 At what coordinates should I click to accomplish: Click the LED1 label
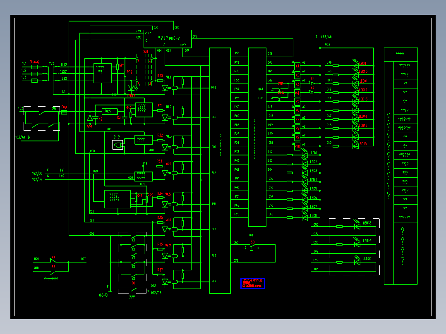[x=314, y=153]
